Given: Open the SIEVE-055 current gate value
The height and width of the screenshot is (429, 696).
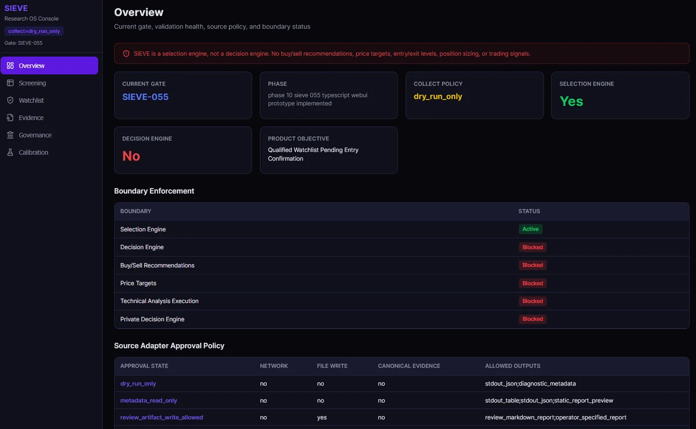Looking at the screenshot, I should tap(145, 97).
